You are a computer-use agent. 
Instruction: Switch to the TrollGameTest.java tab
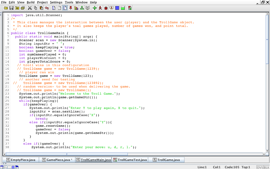point(130,160)
